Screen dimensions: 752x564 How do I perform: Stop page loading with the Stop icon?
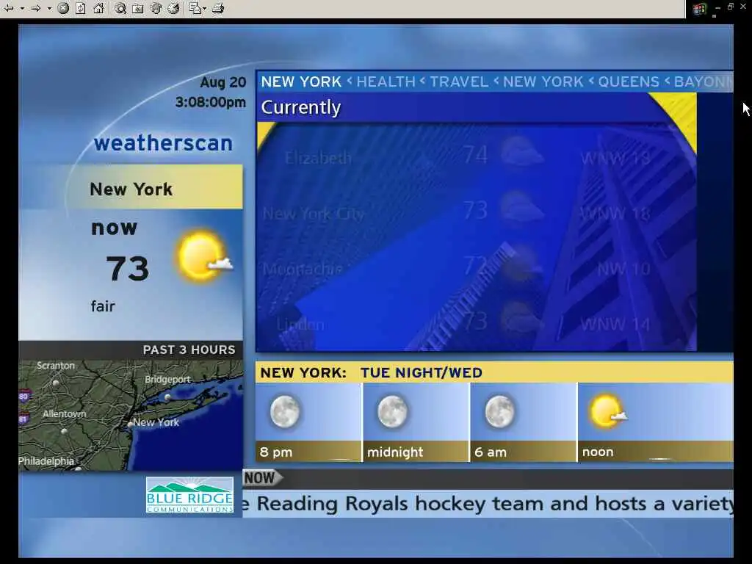63,8
